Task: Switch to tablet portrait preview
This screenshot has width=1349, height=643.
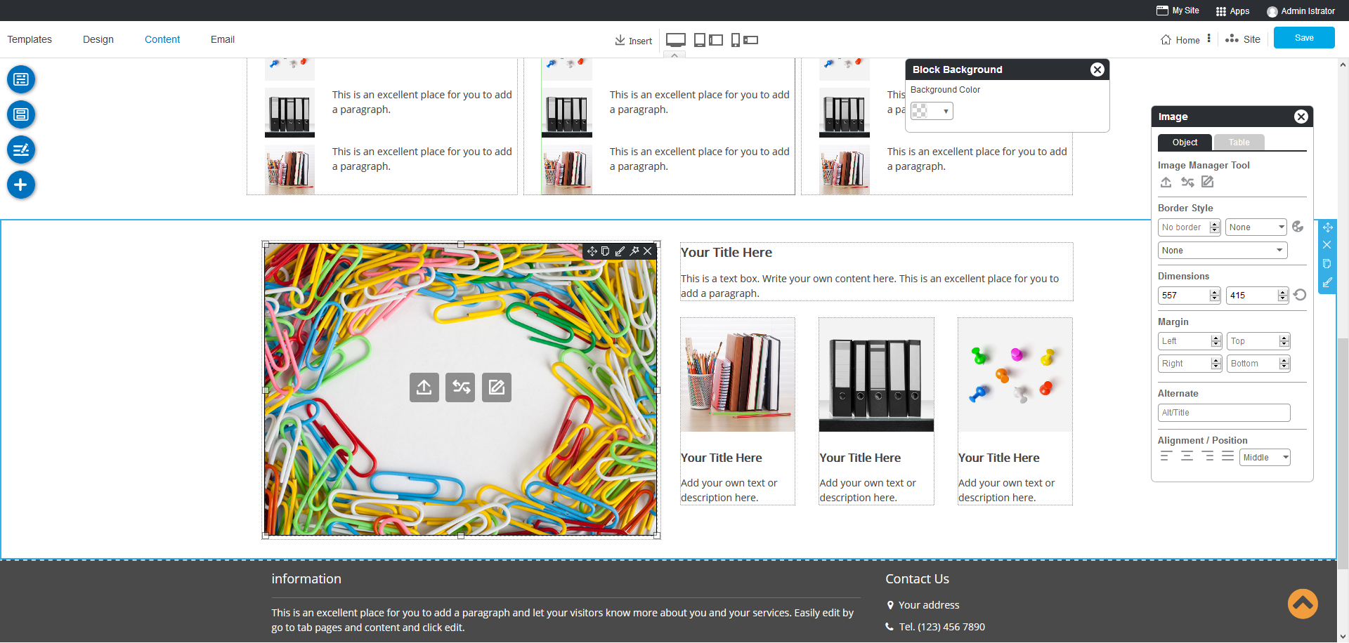Action: [x=699, y=40]
